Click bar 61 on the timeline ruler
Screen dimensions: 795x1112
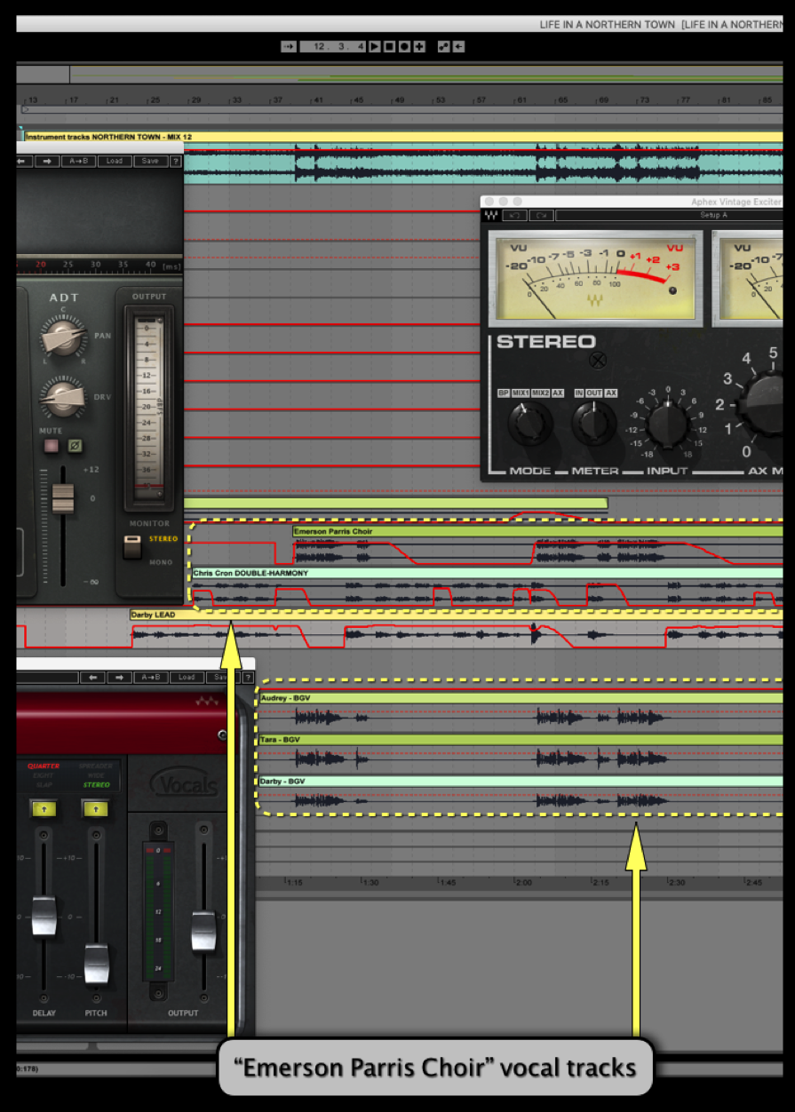(x=522, y=100)
